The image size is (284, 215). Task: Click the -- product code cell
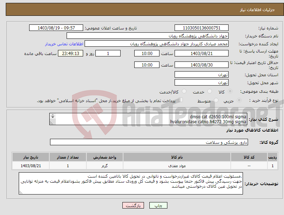tap(249, 166)
